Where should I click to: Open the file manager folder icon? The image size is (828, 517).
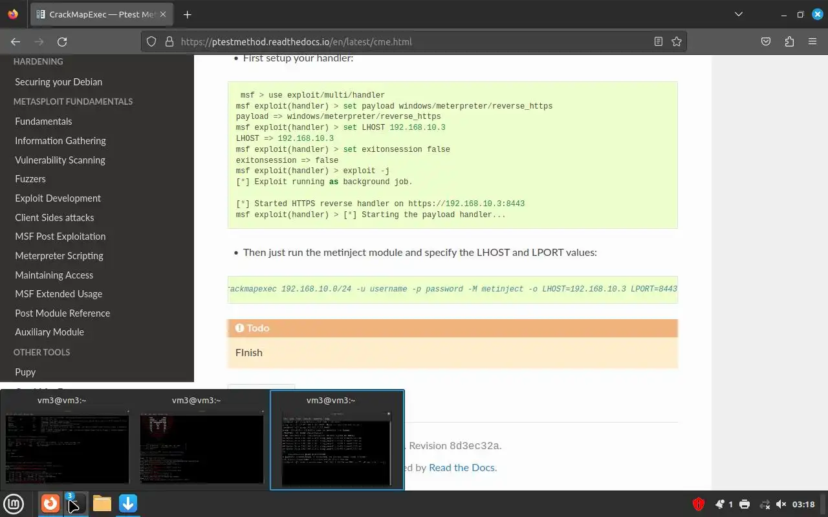[x=102, y=503]
